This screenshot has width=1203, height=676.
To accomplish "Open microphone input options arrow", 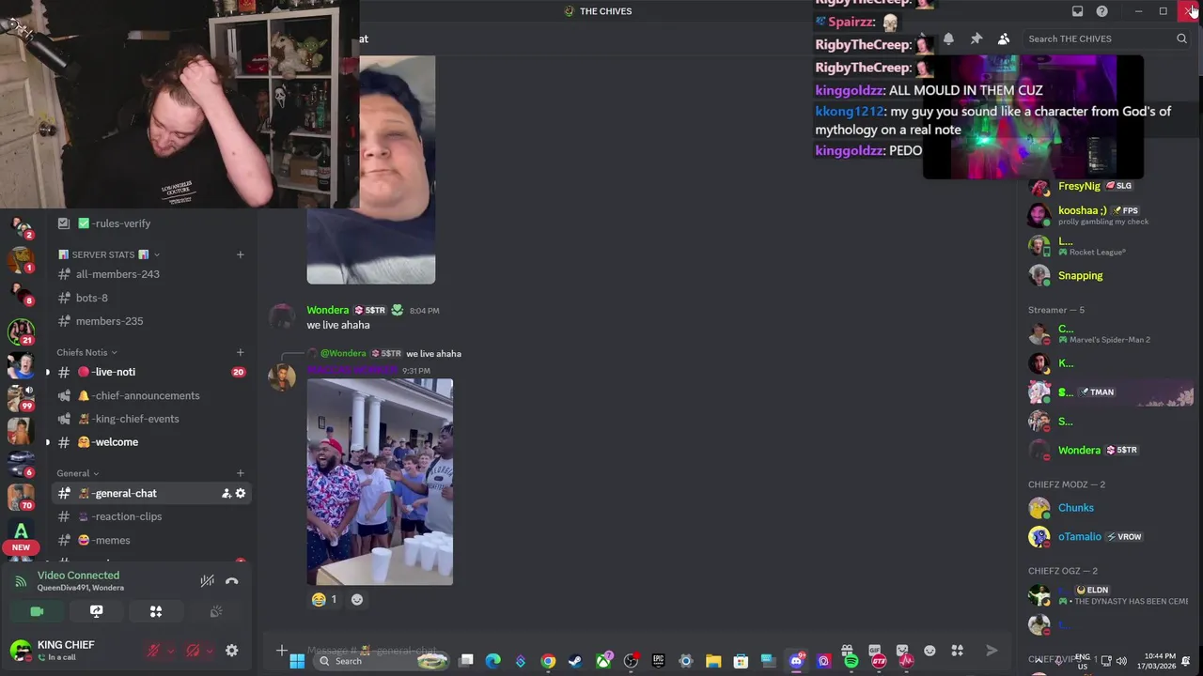I will pos(169,651).
